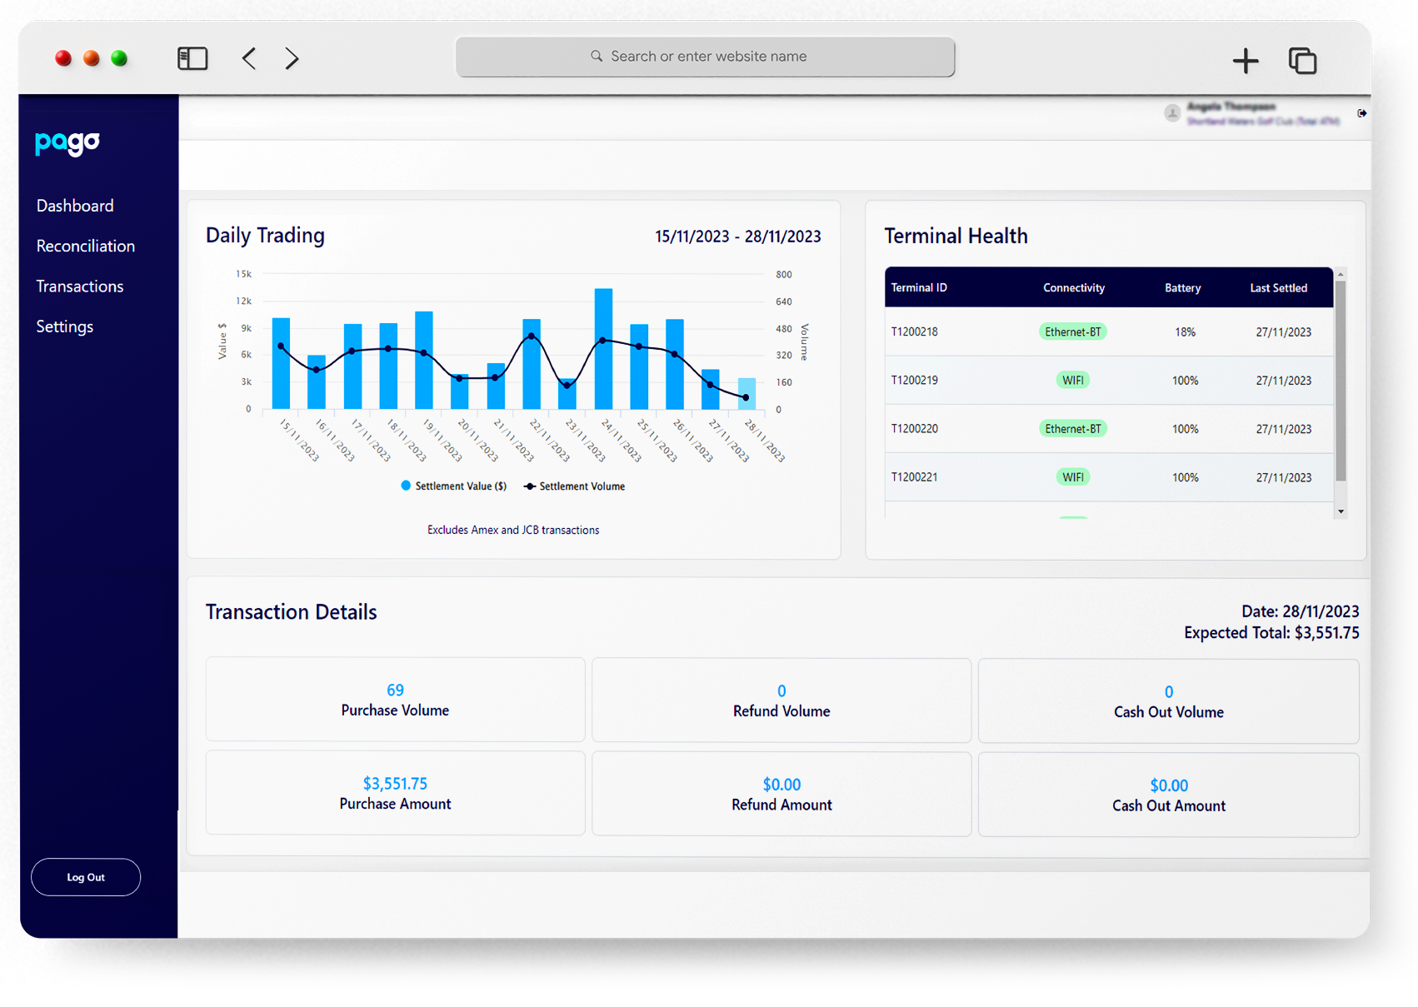Select Reconciliation in the sidebar
The image size is (1418, 1007).
85,246
